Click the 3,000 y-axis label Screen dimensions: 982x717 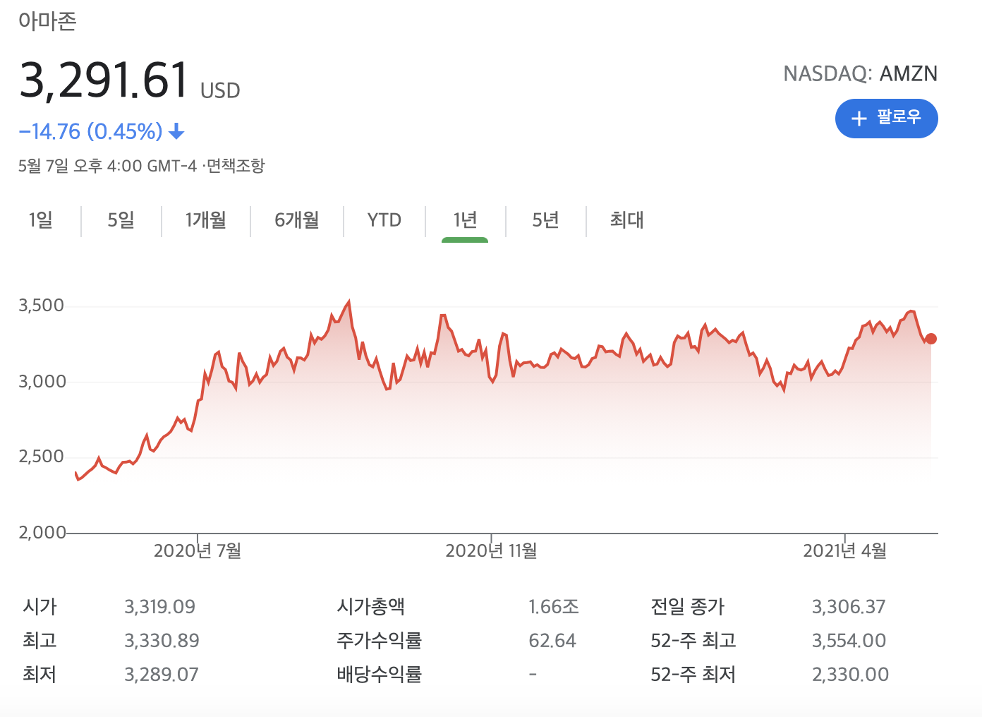tap(42, 382)
